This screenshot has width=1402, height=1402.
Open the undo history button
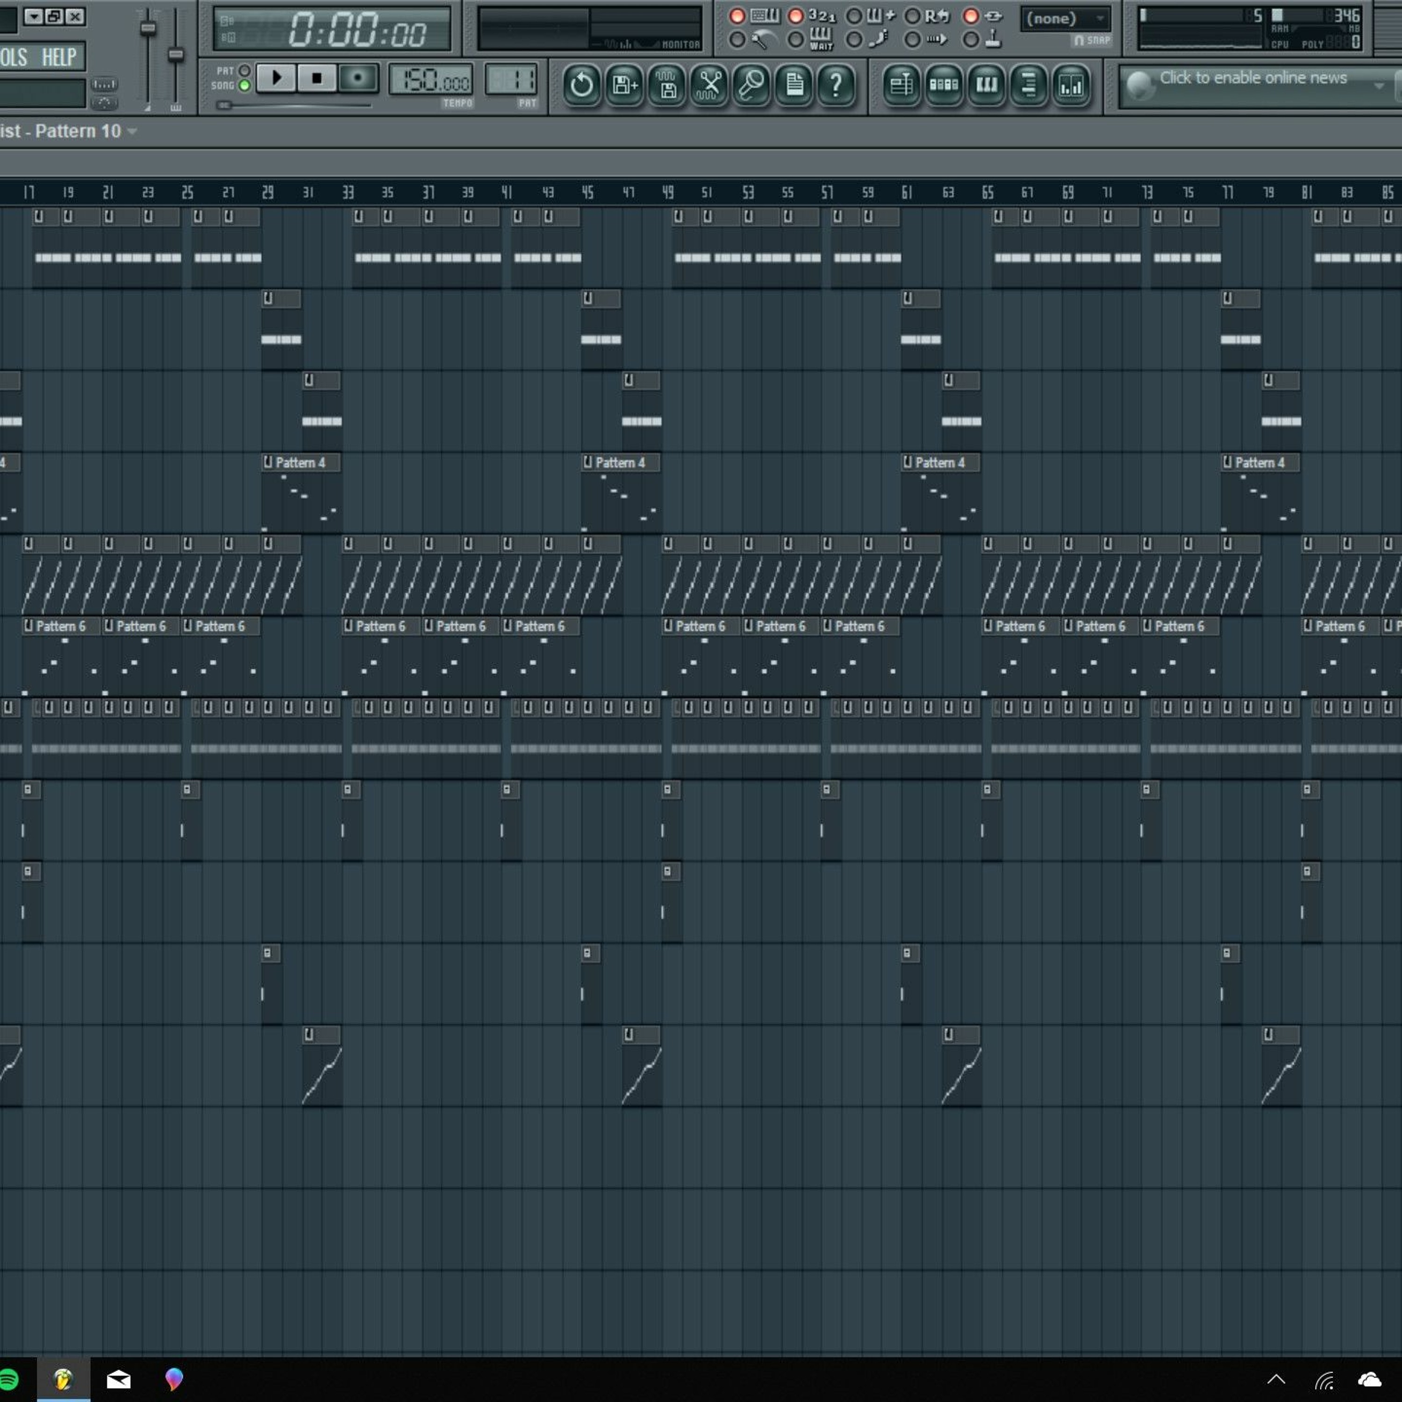[x=581, y=86]
